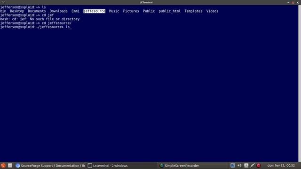Click the Downloads directory name
Screen dimensions: 301x169
tap(58, 11)
